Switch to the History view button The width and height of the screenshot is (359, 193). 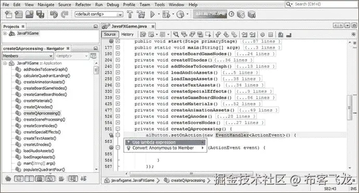(x=127, y=34)
